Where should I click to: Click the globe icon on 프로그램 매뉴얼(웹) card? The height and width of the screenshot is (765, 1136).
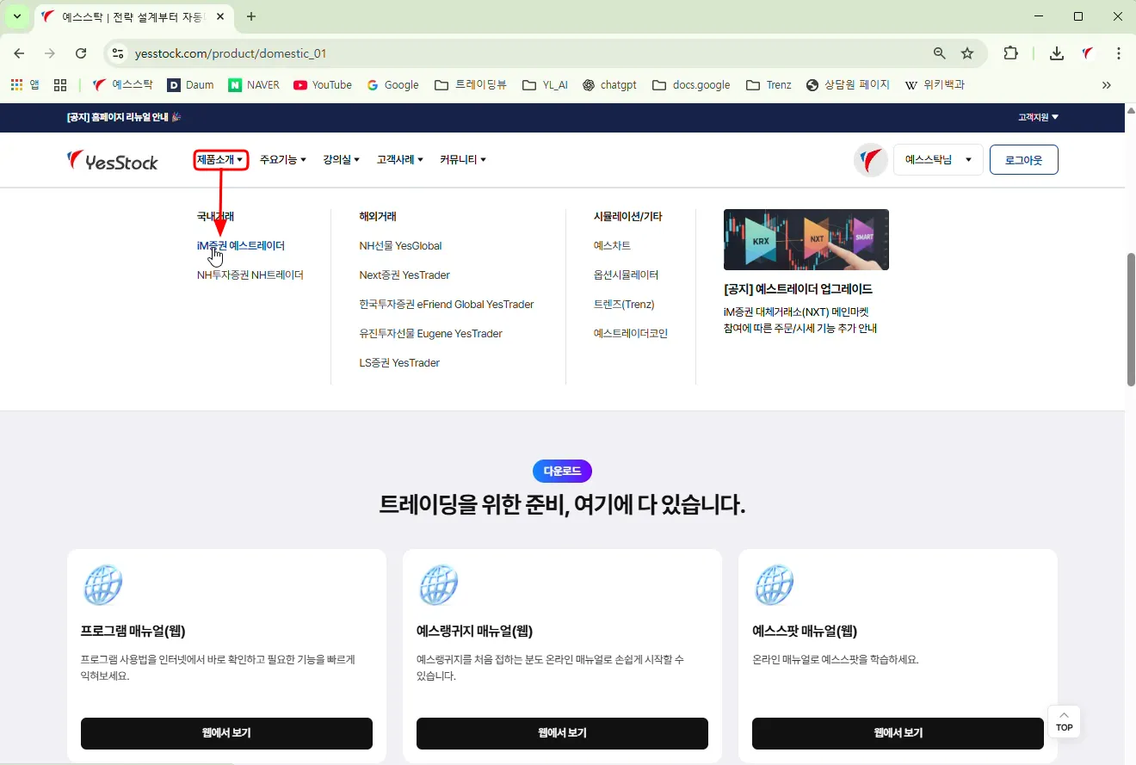pos(103,585)
